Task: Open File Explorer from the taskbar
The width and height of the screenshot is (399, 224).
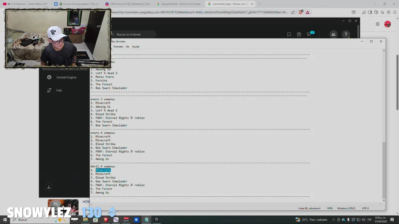Action: tap(85, 220)
